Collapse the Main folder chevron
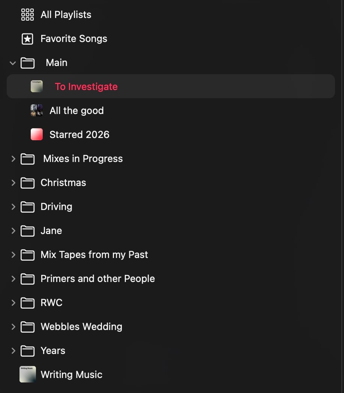Image resolution: width=344 pixels, height=393 pixels. (13, 63)
